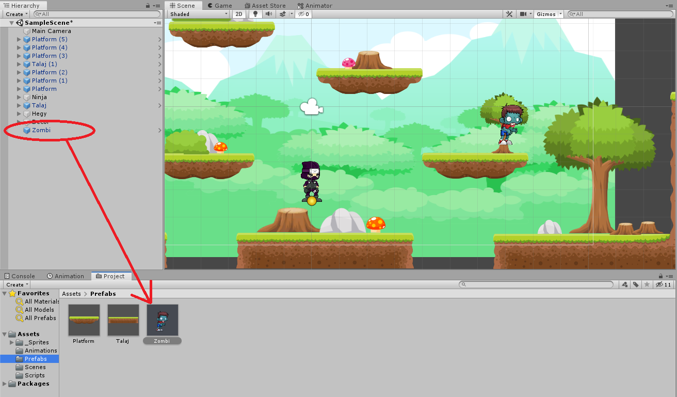Expand the Hegy object
Viewport: 677px width, 397px height.
pyautogui.click(x=19, y=114)
